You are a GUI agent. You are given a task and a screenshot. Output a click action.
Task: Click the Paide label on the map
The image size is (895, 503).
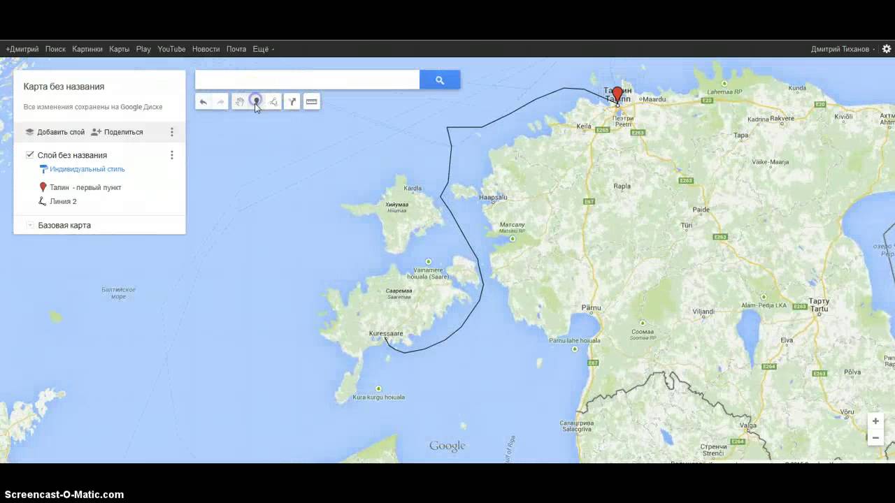pyautogui.click(x=701, y=210)
